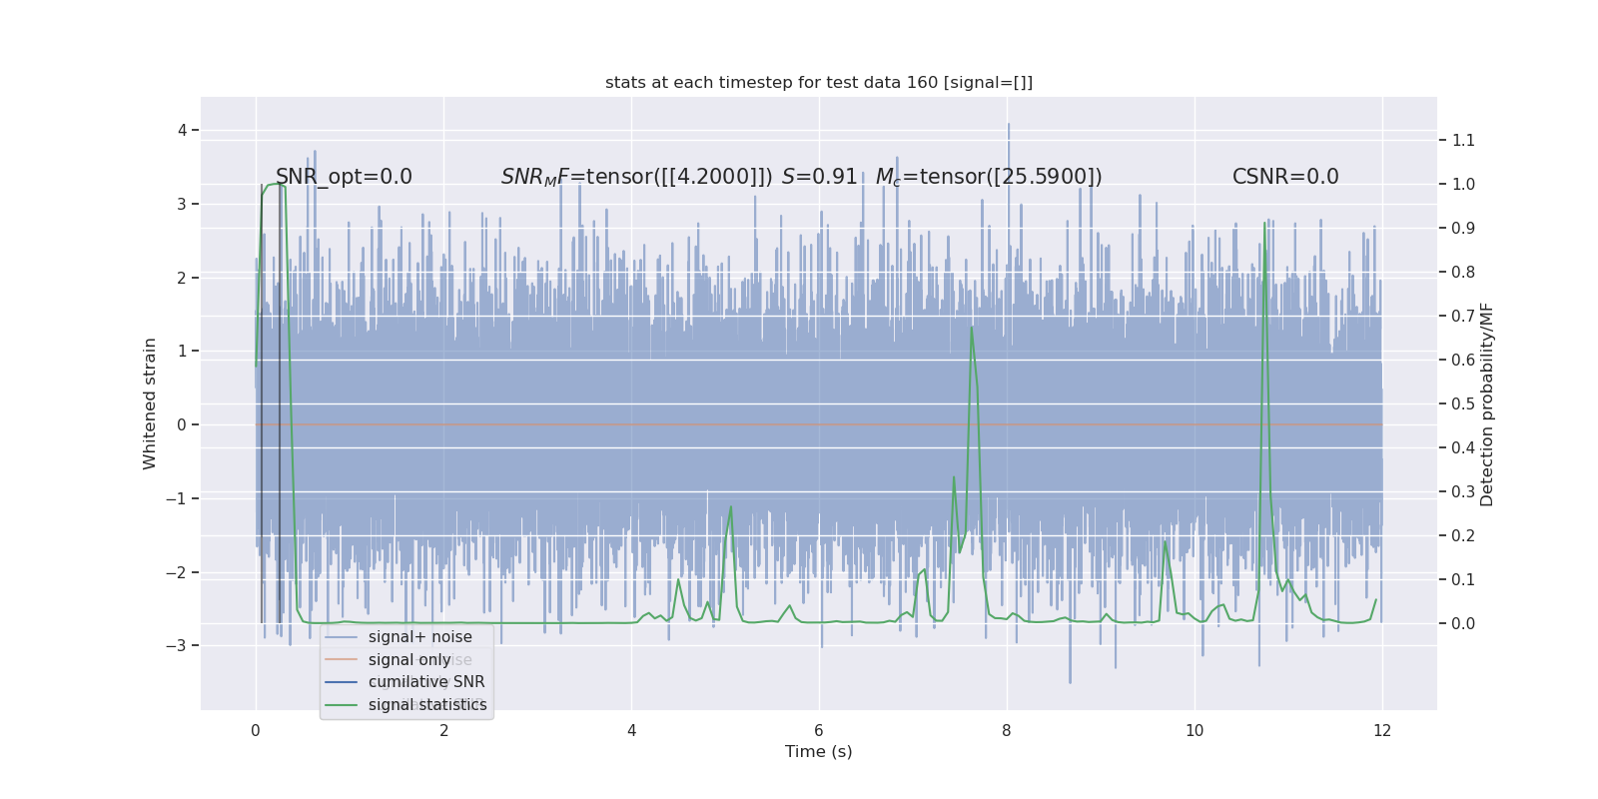Click the S=0.91 annotation text
This screenshot has height=799, width=1598.
click(819, 177)
